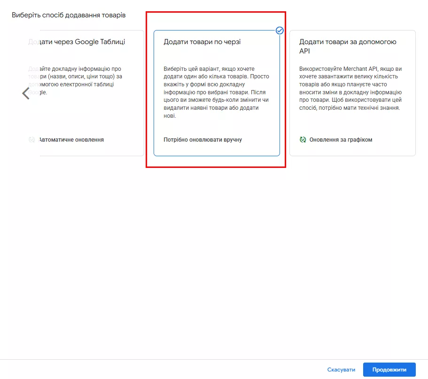Click the Google Таблиці card description text
This screenshot has width=428, height=379.
point(75,80)
